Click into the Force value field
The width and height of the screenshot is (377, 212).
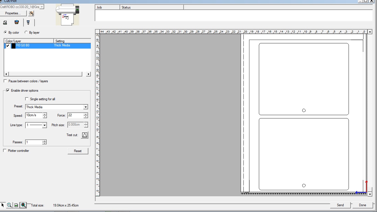75,115
